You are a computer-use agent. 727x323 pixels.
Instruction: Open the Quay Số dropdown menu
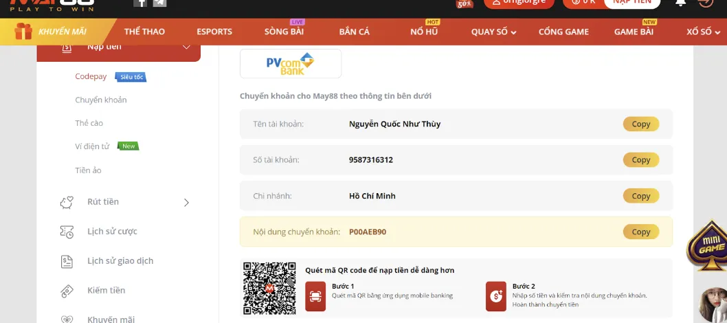[x=493, y=32]
